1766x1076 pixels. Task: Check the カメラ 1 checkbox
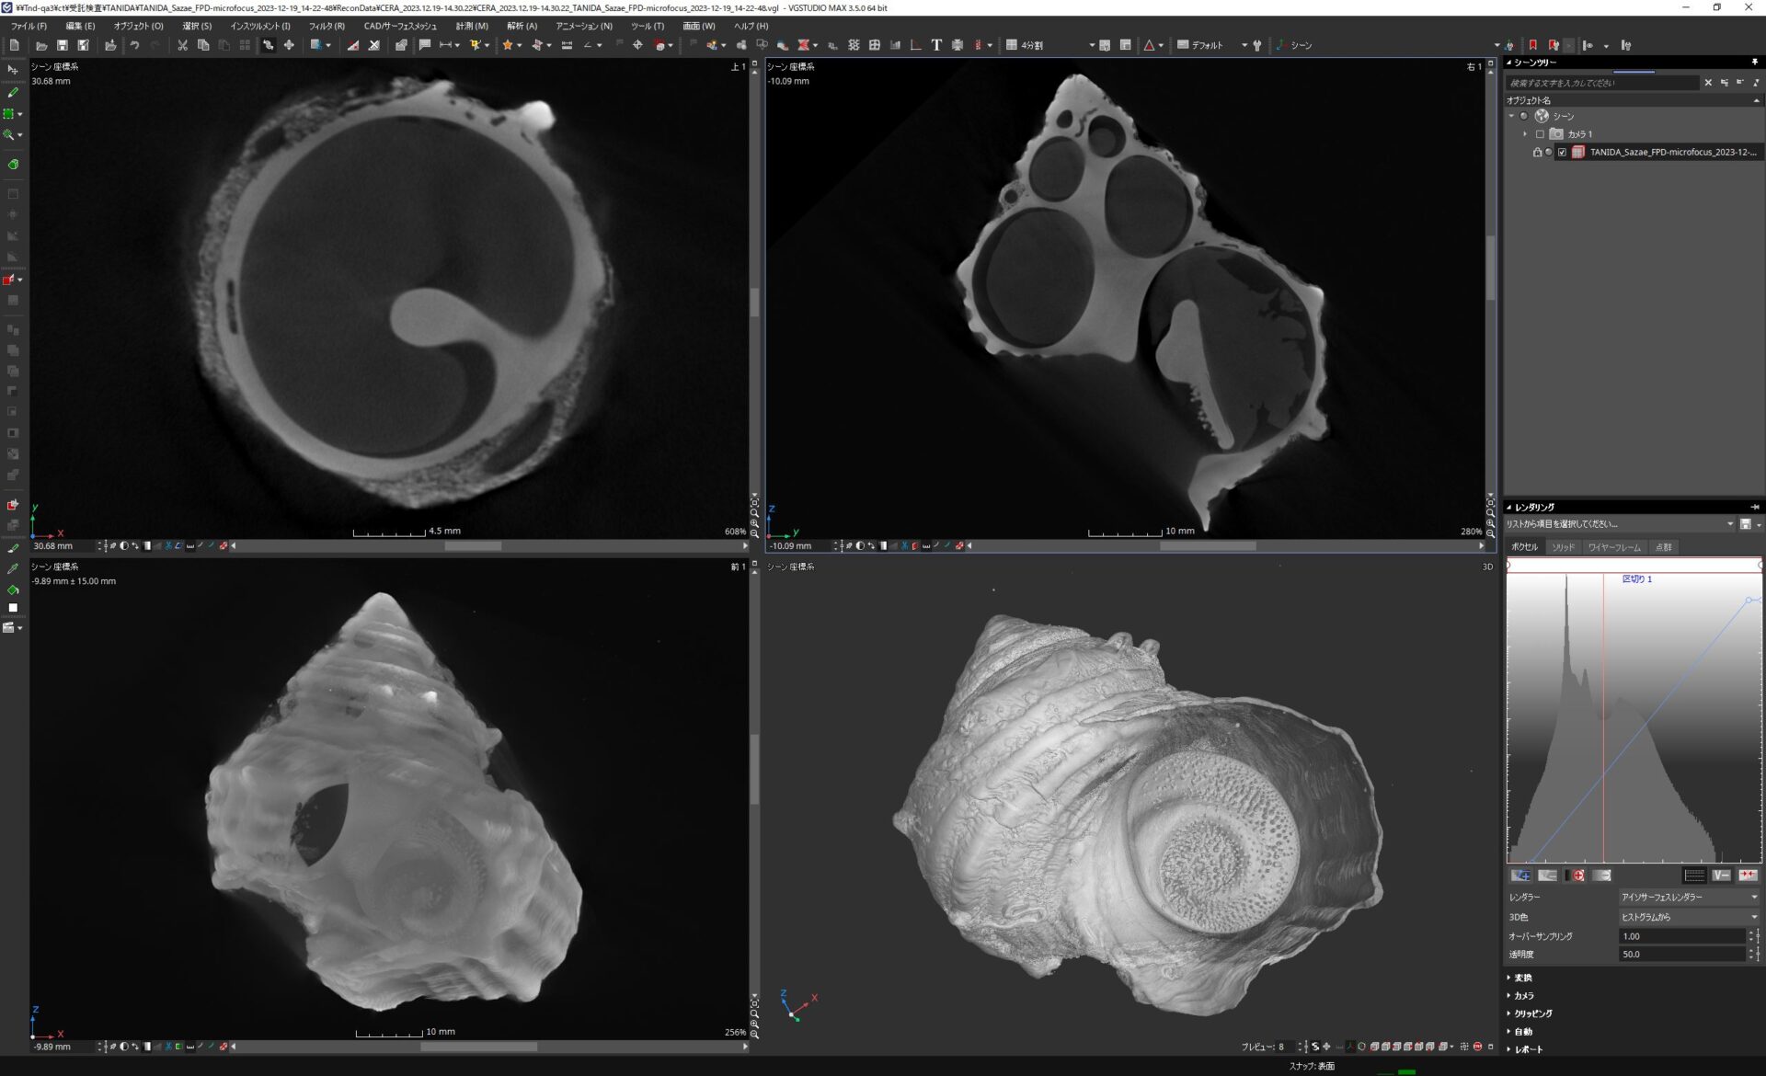tap(1541, 134)
